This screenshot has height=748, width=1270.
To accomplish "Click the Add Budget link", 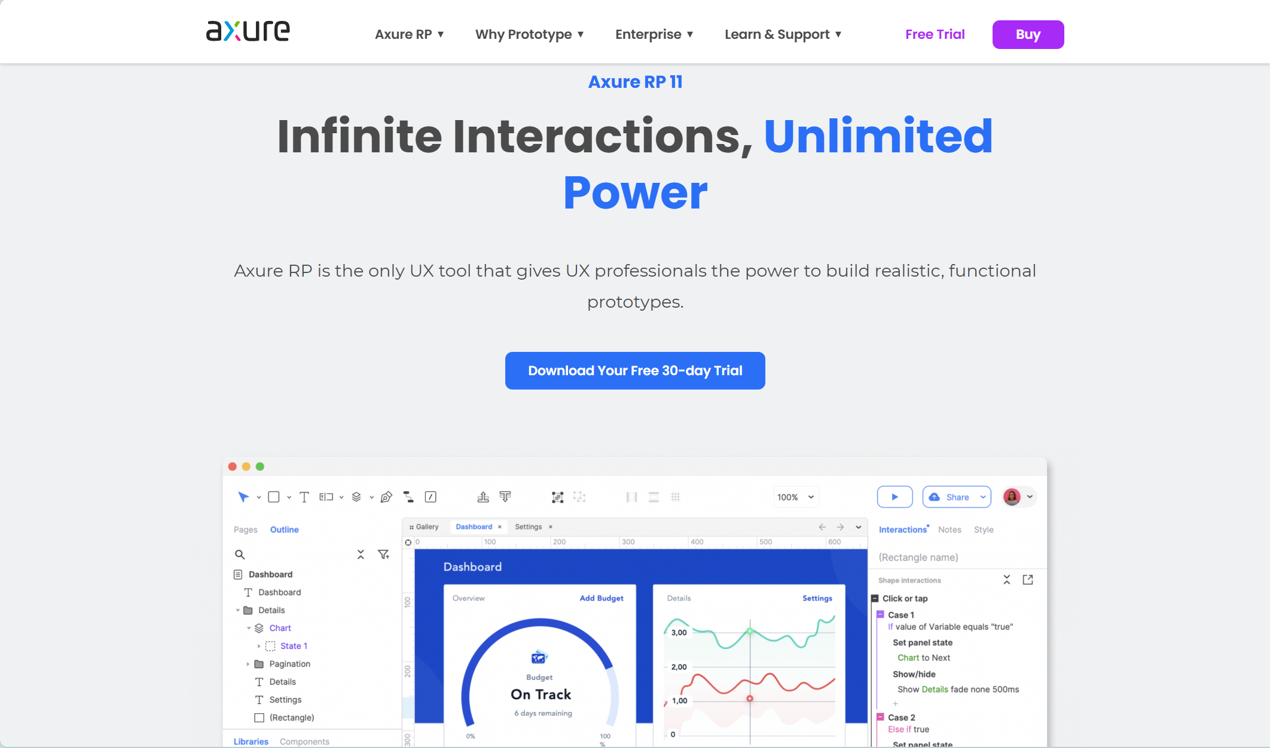I will coord(602,598).
